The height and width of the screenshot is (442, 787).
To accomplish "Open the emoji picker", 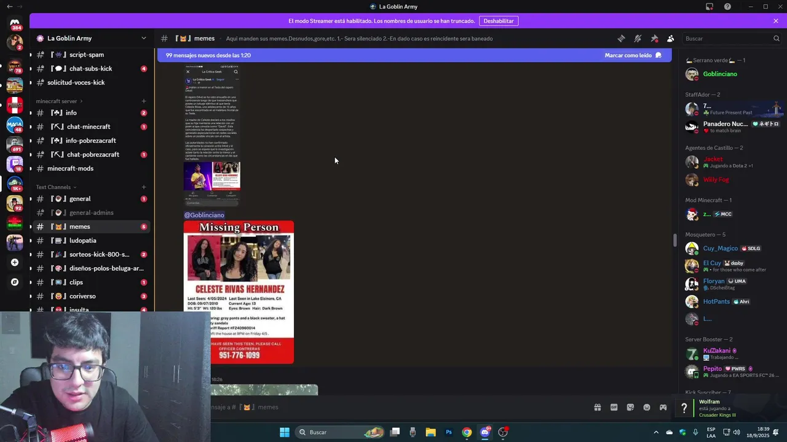I will tap(646, 407).
